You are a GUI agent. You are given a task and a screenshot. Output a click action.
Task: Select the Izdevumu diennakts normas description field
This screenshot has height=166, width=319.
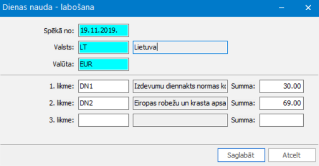point(180,86)
